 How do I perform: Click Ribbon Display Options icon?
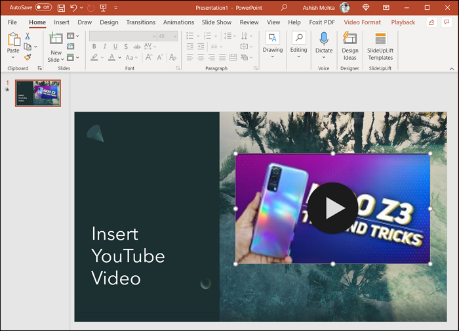point(386,8)
